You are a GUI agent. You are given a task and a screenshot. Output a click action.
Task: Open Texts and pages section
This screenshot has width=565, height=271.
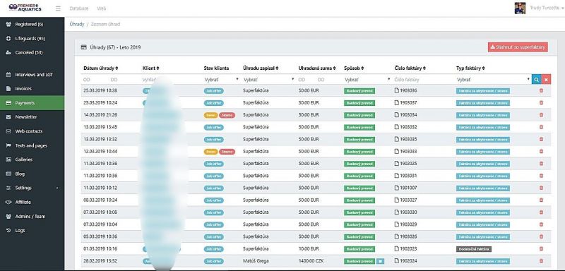click(x=32, y=145)
